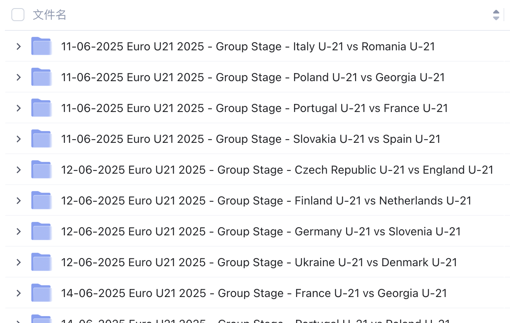510x323 pixels.
Task: Click folder icon for Czech Republic vs England U-21
Action: 41,170
